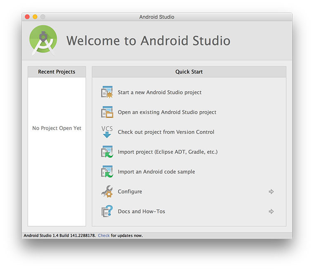
Task: Expand the Configure submenu arrow
Action: coord(271,192)
